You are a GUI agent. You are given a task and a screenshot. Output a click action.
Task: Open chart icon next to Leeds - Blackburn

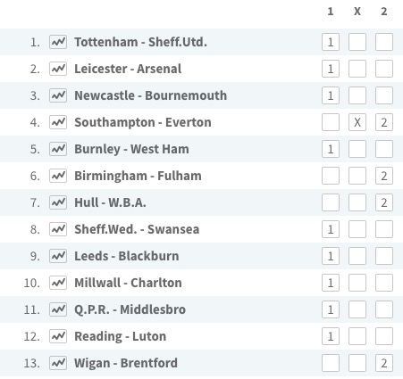coord(58,256)
